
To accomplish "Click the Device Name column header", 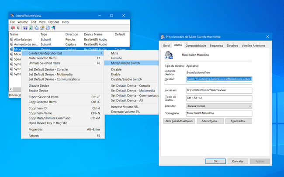I will click(94, 34).
